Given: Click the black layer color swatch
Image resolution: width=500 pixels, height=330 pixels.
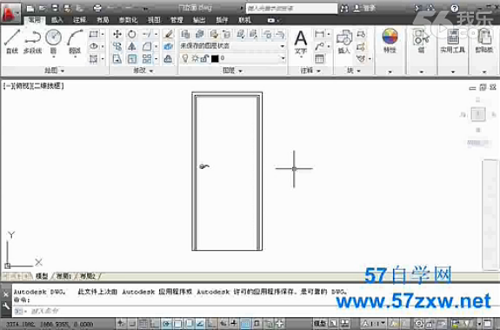Looking at the screenshot, I should pyautogui.click(x=215, y=58).
